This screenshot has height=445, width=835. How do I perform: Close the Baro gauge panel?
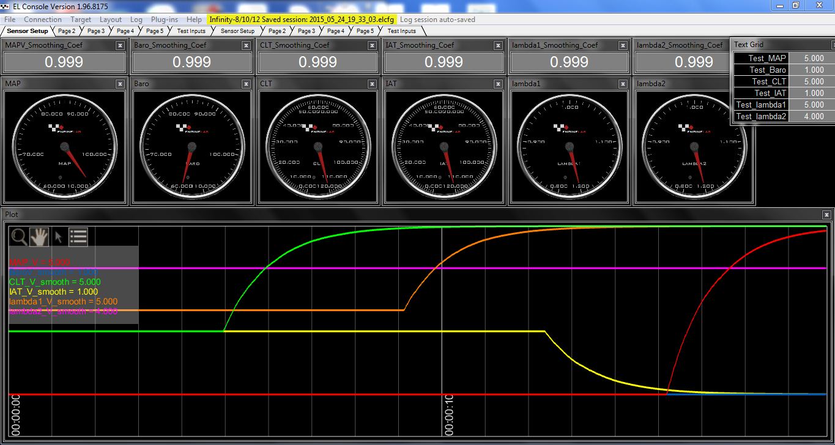coord(246,83)
